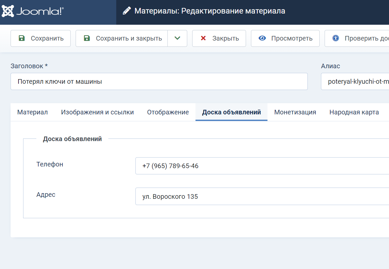
Task: Click the red X icon on Закрыть
Action: (203, 38)
